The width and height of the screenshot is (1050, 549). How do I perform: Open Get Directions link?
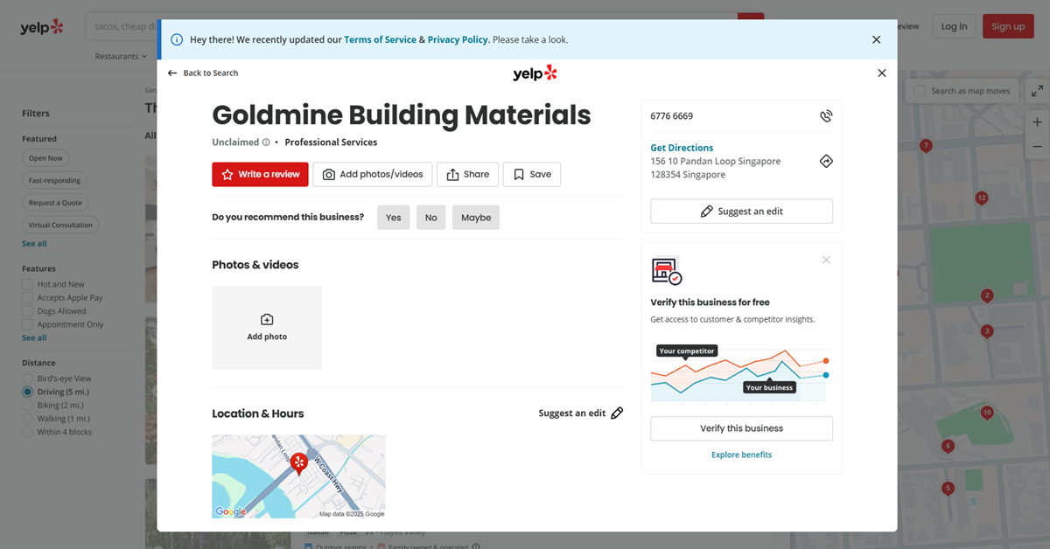point(682,148)
